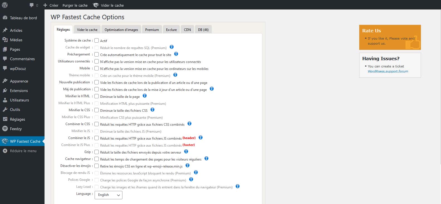The width and height of the screenshot is (441, 204).
Task: Enable the Minifier le CSS checkbox
Action: click(97, 110)
